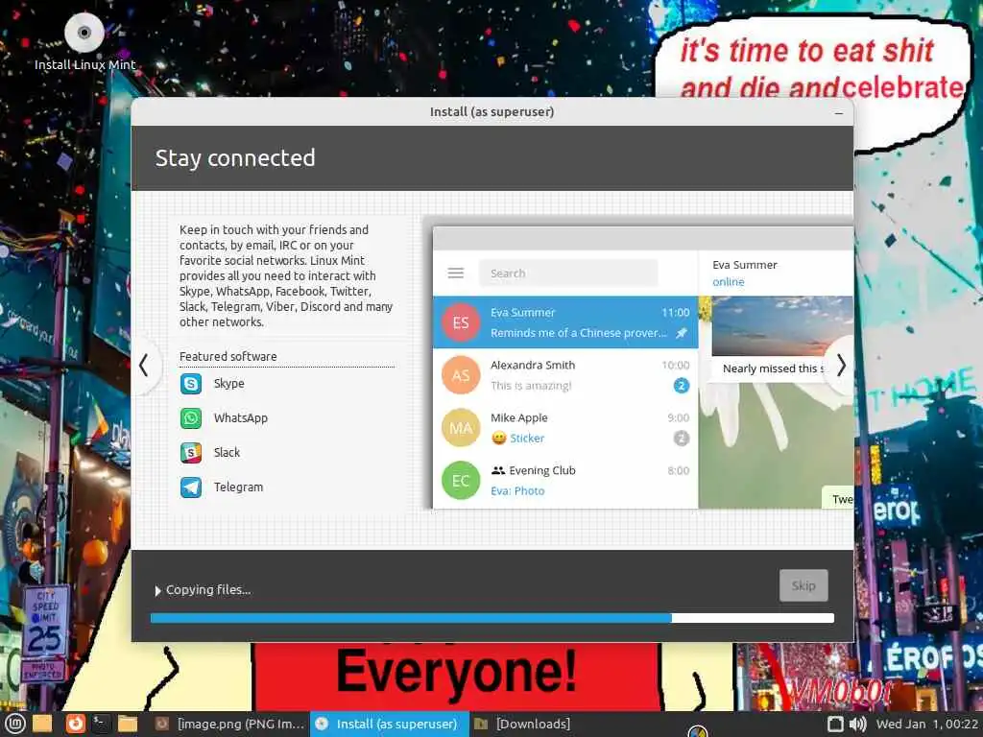Viewport: 983px width, 737px height.
Task: Click the Slack icon in Featured software
Action: point(191,453)
